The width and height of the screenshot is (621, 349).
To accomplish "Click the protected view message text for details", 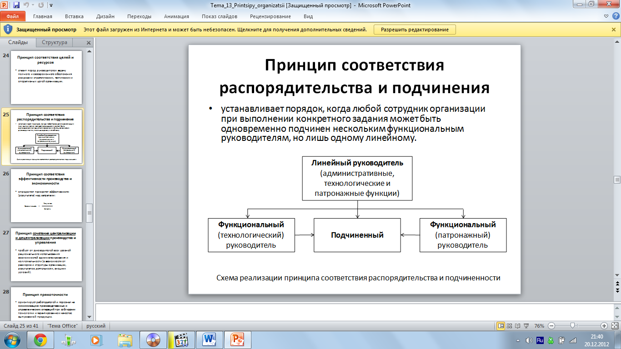I will (225, 30).
